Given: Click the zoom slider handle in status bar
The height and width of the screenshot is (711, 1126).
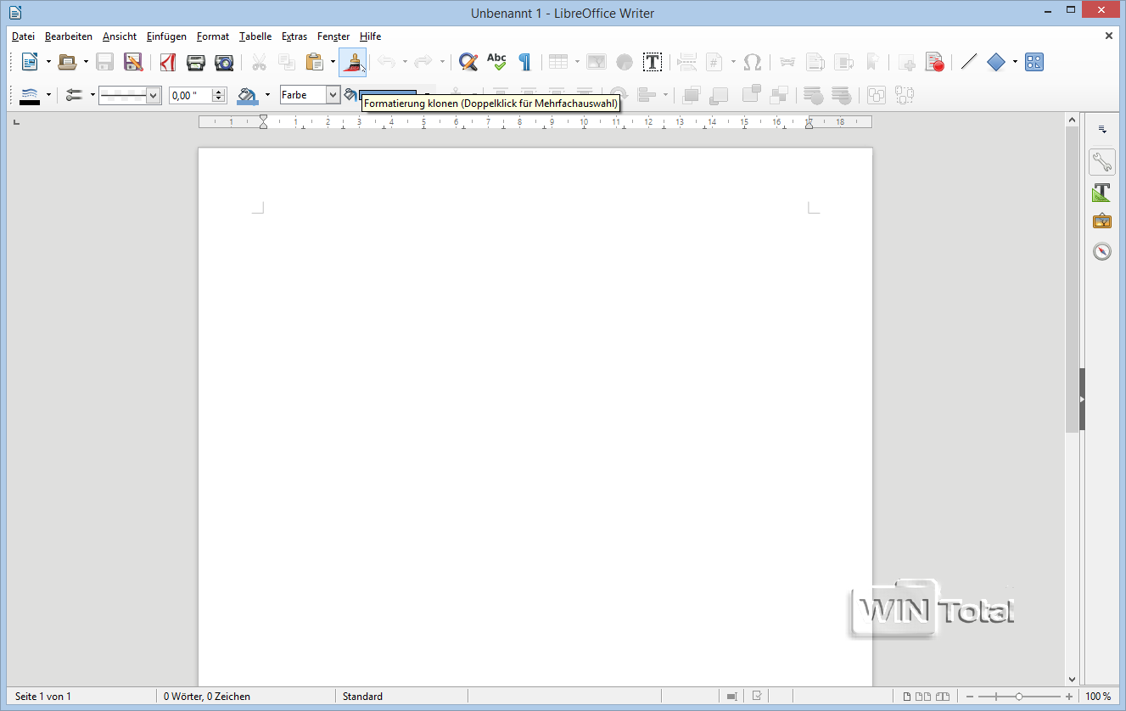Looking at the screenshot, I should pyautogui.click(x=1019, y=697).
